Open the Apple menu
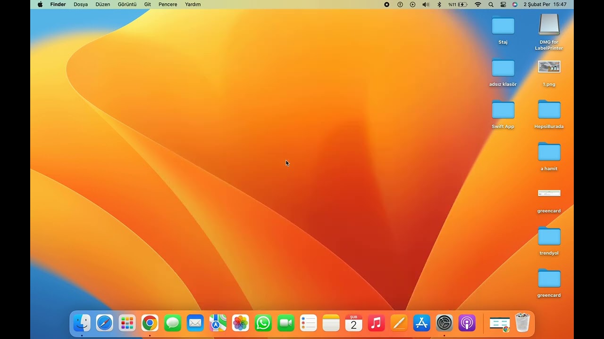The height and width of the screenshot is (339, 604). coord(40,4)
